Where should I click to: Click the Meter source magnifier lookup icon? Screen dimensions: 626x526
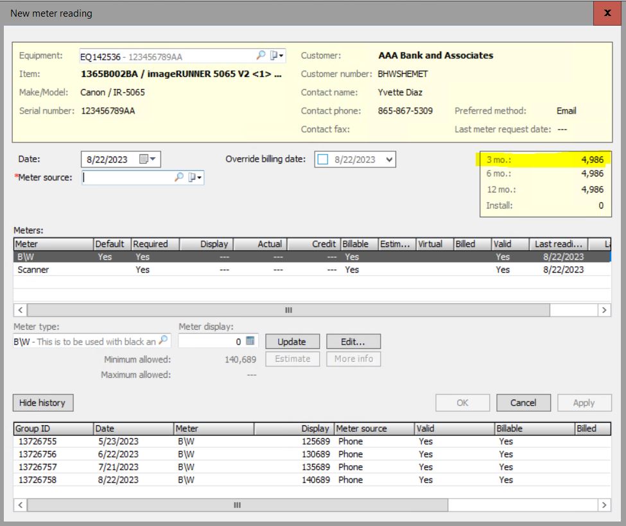(179, 177)
